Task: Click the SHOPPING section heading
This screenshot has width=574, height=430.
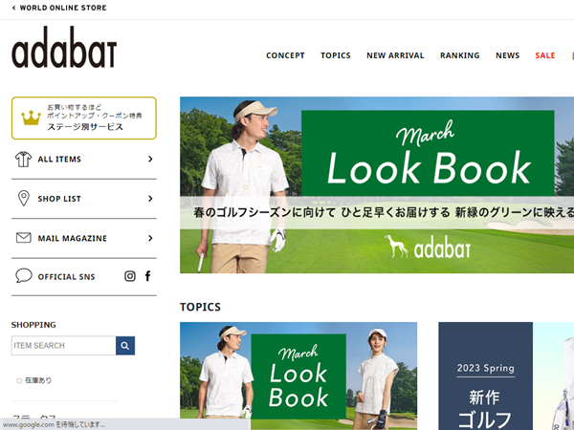Action: click(x=33, y=325)
